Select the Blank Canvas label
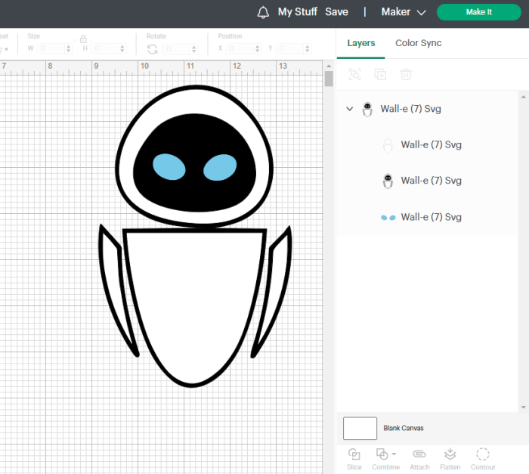This screenshot has width=529, height=474. click(x=404, y=428)
